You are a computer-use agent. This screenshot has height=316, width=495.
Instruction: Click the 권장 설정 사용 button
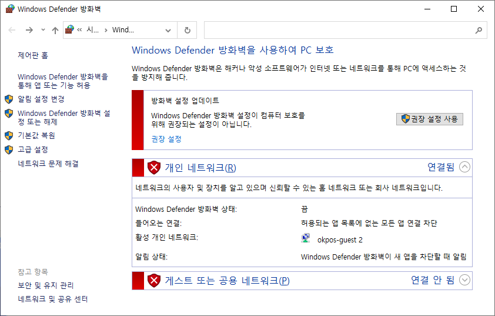pos(430,119)
